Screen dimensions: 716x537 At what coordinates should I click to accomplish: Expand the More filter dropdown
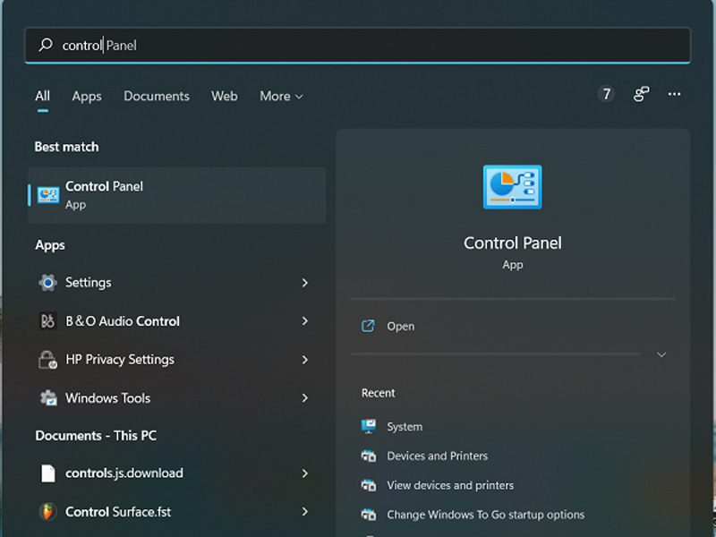point(281,97)
